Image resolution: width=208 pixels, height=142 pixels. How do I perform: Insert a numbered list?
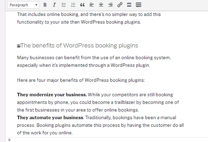73,5
